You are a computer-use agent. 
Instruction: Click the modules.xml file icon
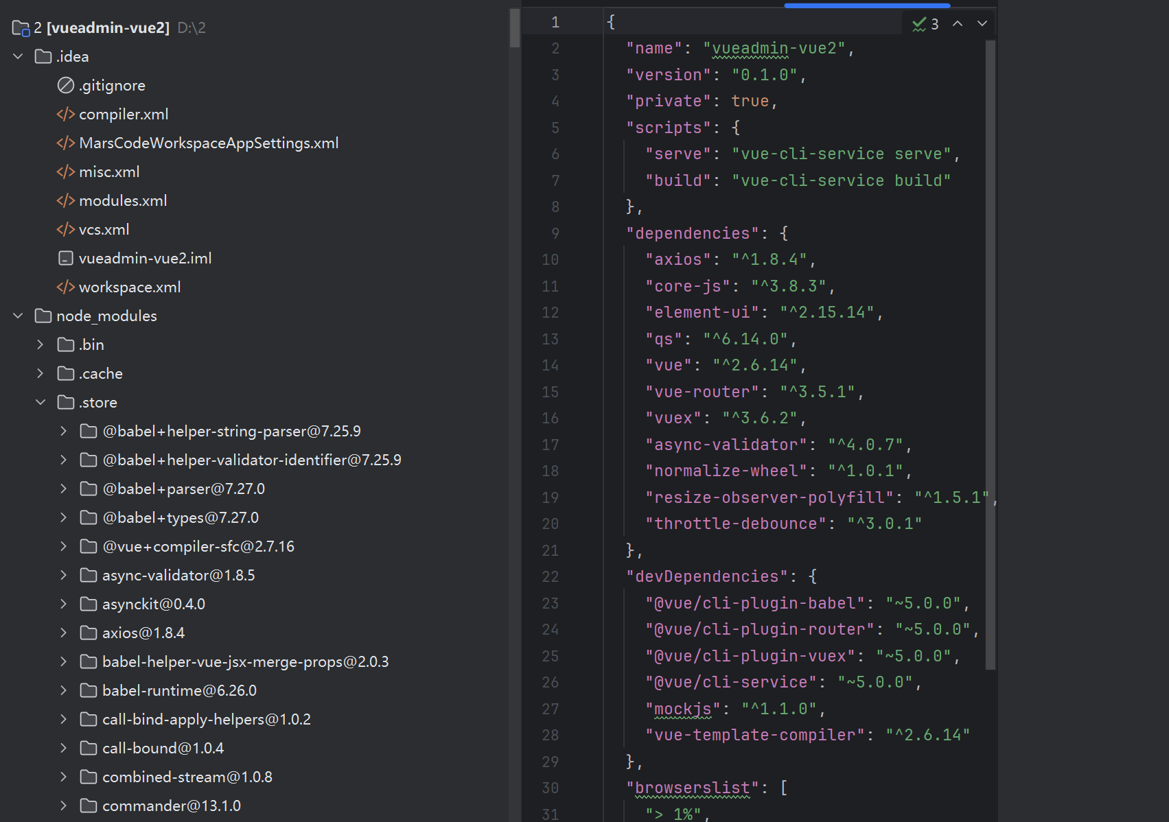pyautogui.click(x=66, y=200)
